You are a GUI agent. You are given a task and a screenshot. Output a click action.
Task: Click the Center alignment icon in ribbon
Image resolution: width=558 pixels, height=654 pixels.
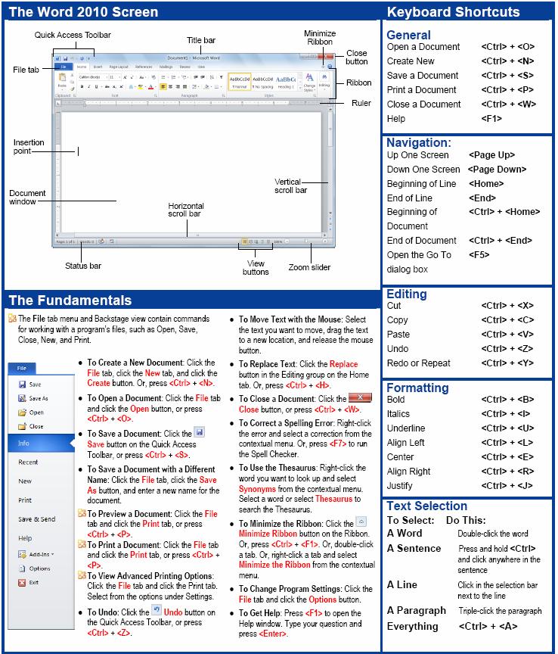pos(170,87)
